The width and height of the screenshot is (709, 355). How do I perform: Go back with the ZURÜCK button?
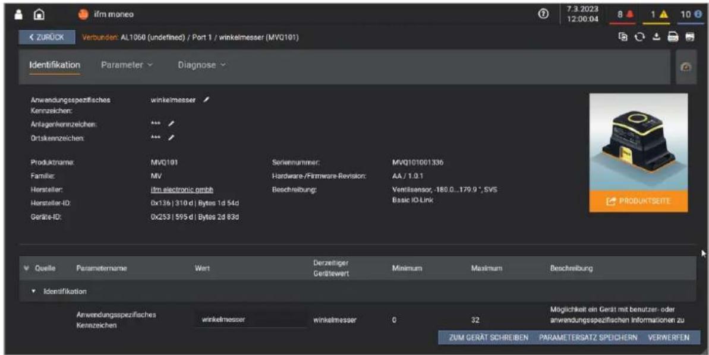pyautogui.click(x=47, y=37)
